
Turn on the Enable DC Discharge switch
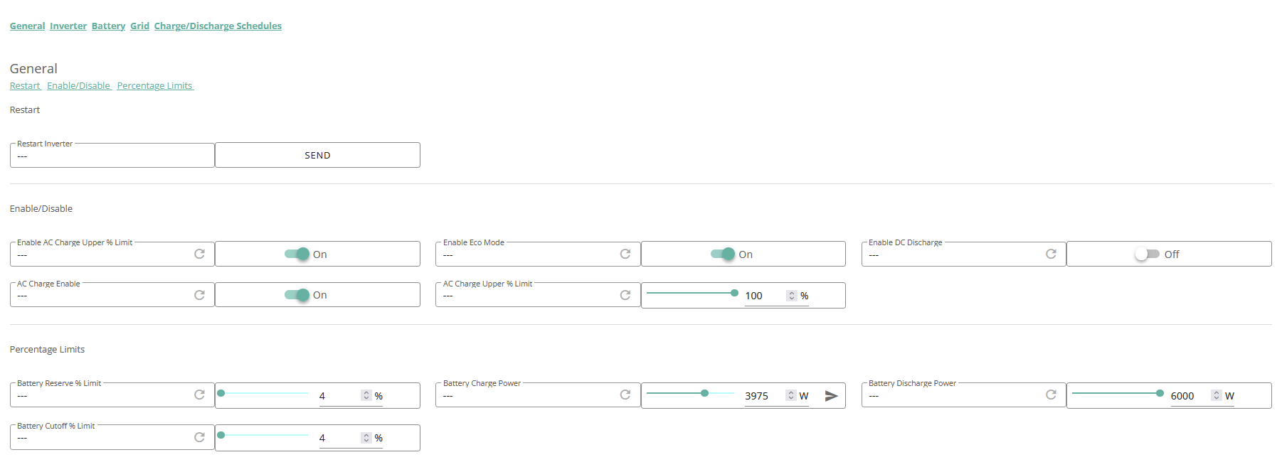(x=1147, y=254)
